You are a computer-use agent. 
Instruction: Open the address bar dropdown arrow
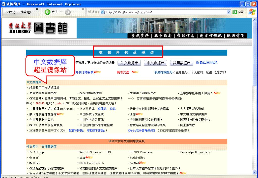(x=228, y=12)
